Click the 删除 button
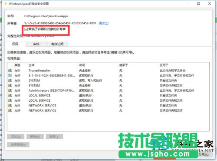This screenshot has height=161, width=217. pyautogui.click(x=35, y=136)
